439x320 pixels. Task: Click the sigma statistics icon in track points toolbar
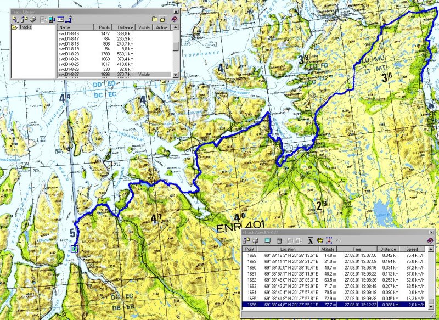point(310,240)
